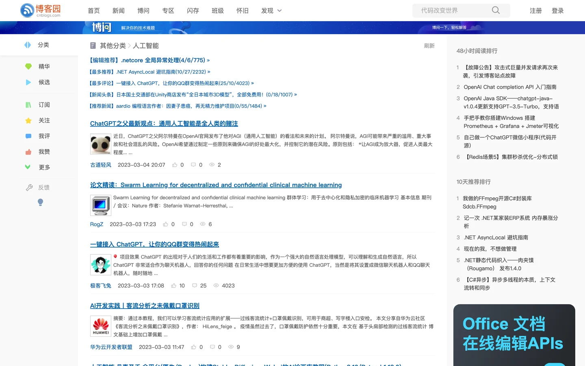Open OpenAI Chat completion API 入门指南 ranking
The image size is (585, 366).
(x=510, y=87)
